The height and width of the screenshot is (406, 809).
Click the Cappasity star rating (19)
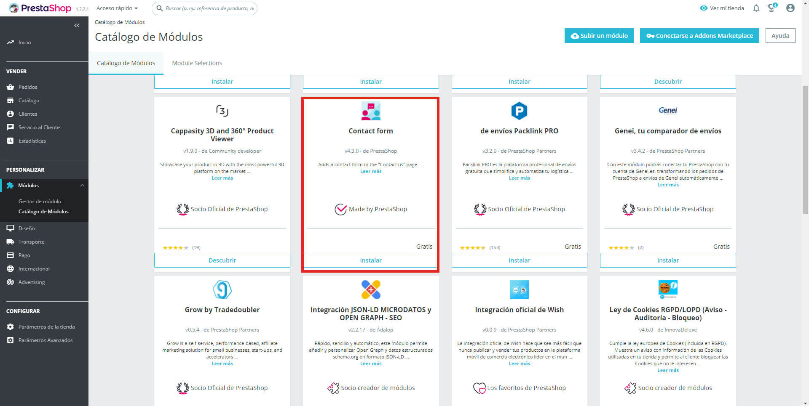(175, 248)
